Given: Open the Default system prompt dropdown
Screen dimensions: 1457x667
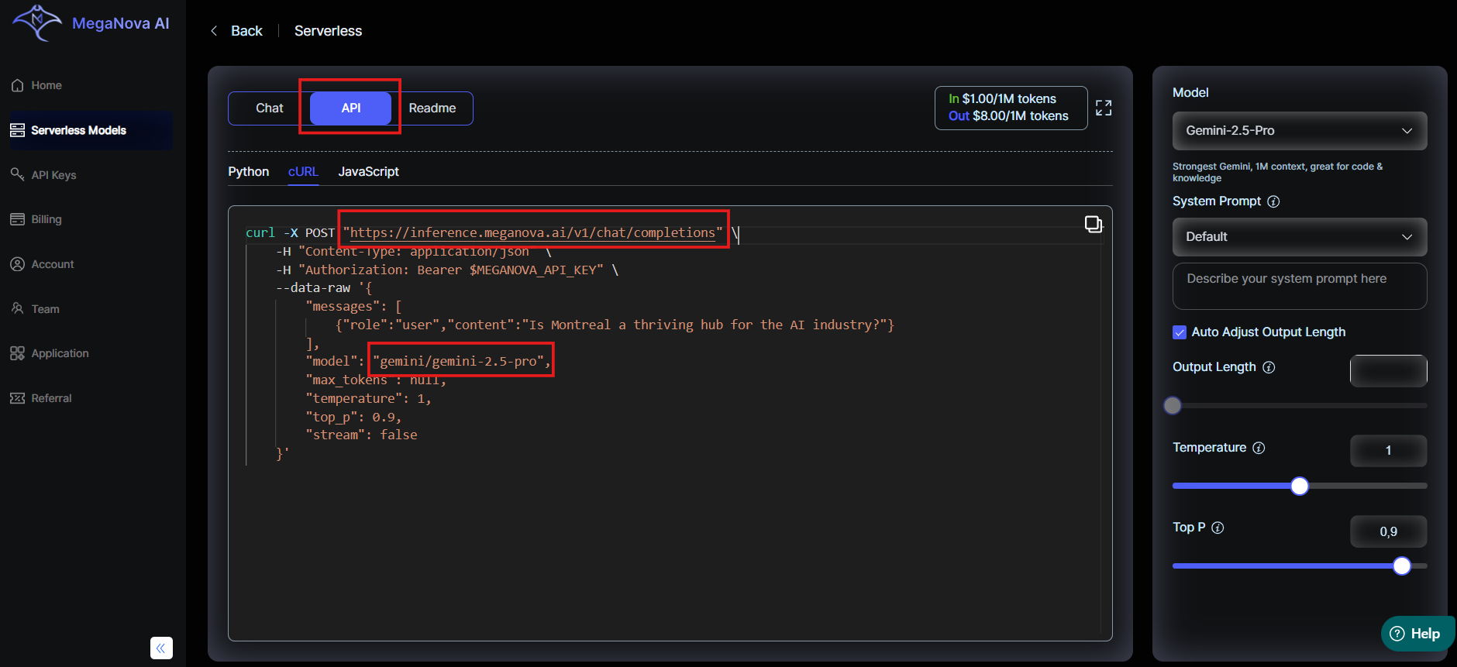Looking at the screenshot, I should pyautogui.click(x=1299, y=237).
